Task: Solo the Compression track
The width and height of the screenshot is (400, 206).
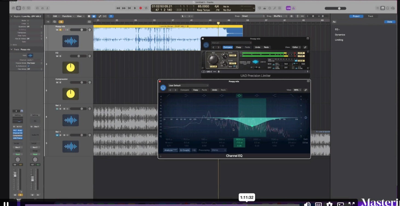Action: (x=61, y=82)
